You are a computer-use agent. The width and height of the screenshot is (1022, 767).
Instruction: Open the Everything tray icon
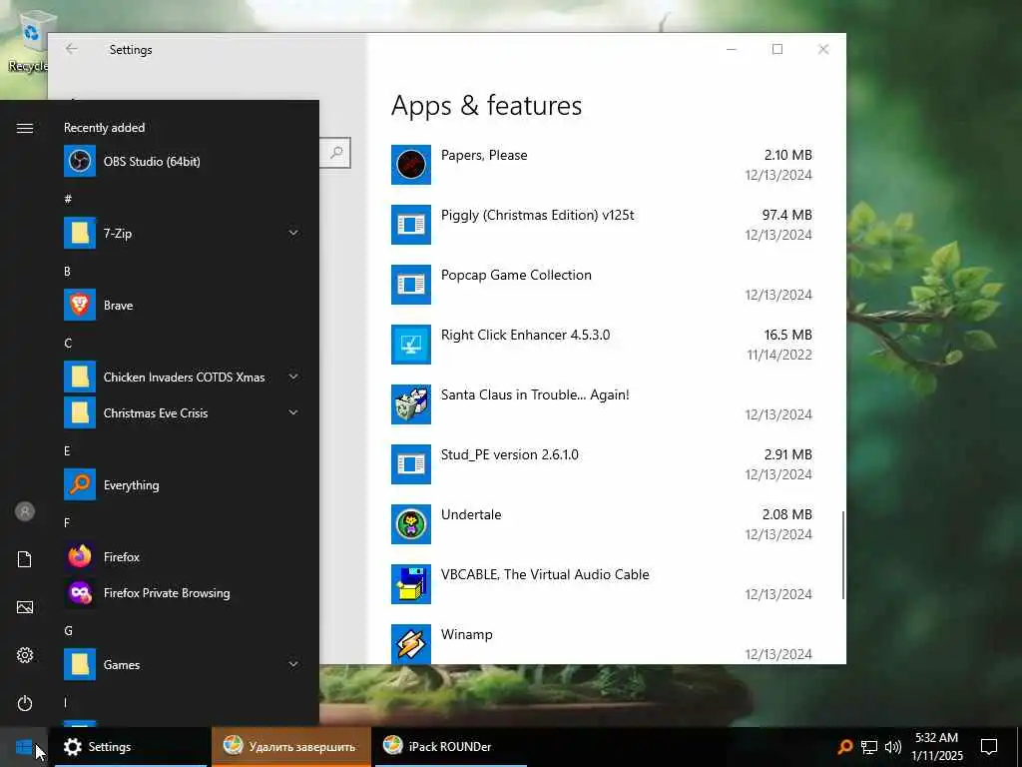coord(845,747)
